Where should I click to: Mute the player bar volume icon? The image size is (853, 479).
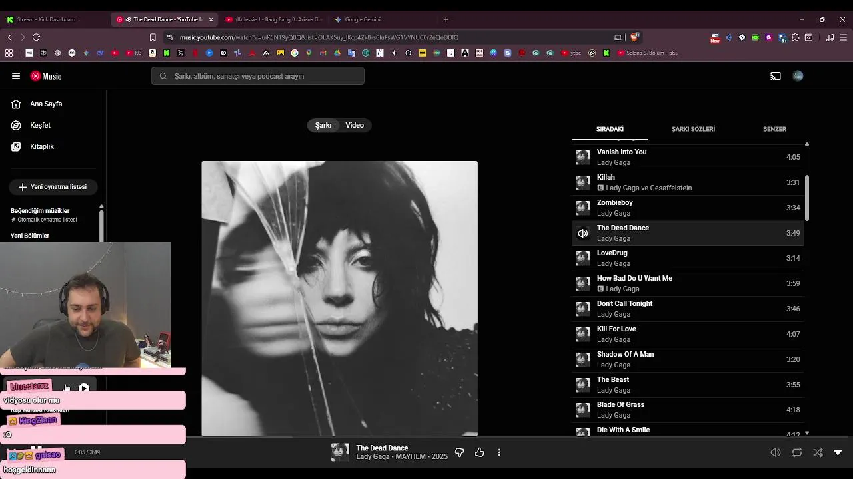pos(776,452)
